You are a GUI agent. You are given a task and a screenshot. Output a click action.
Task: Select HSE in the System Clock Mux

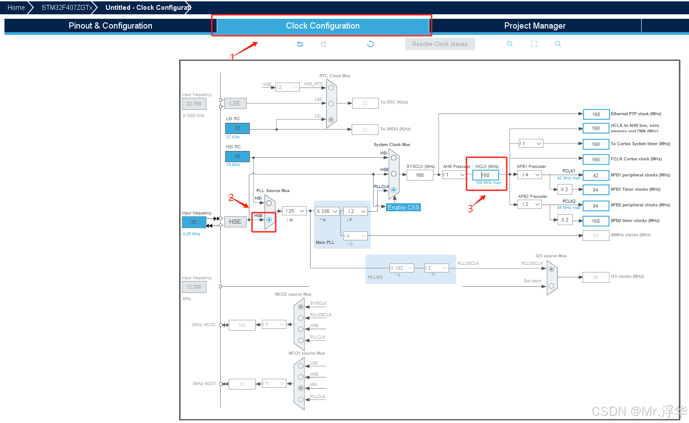click(394, 174)
